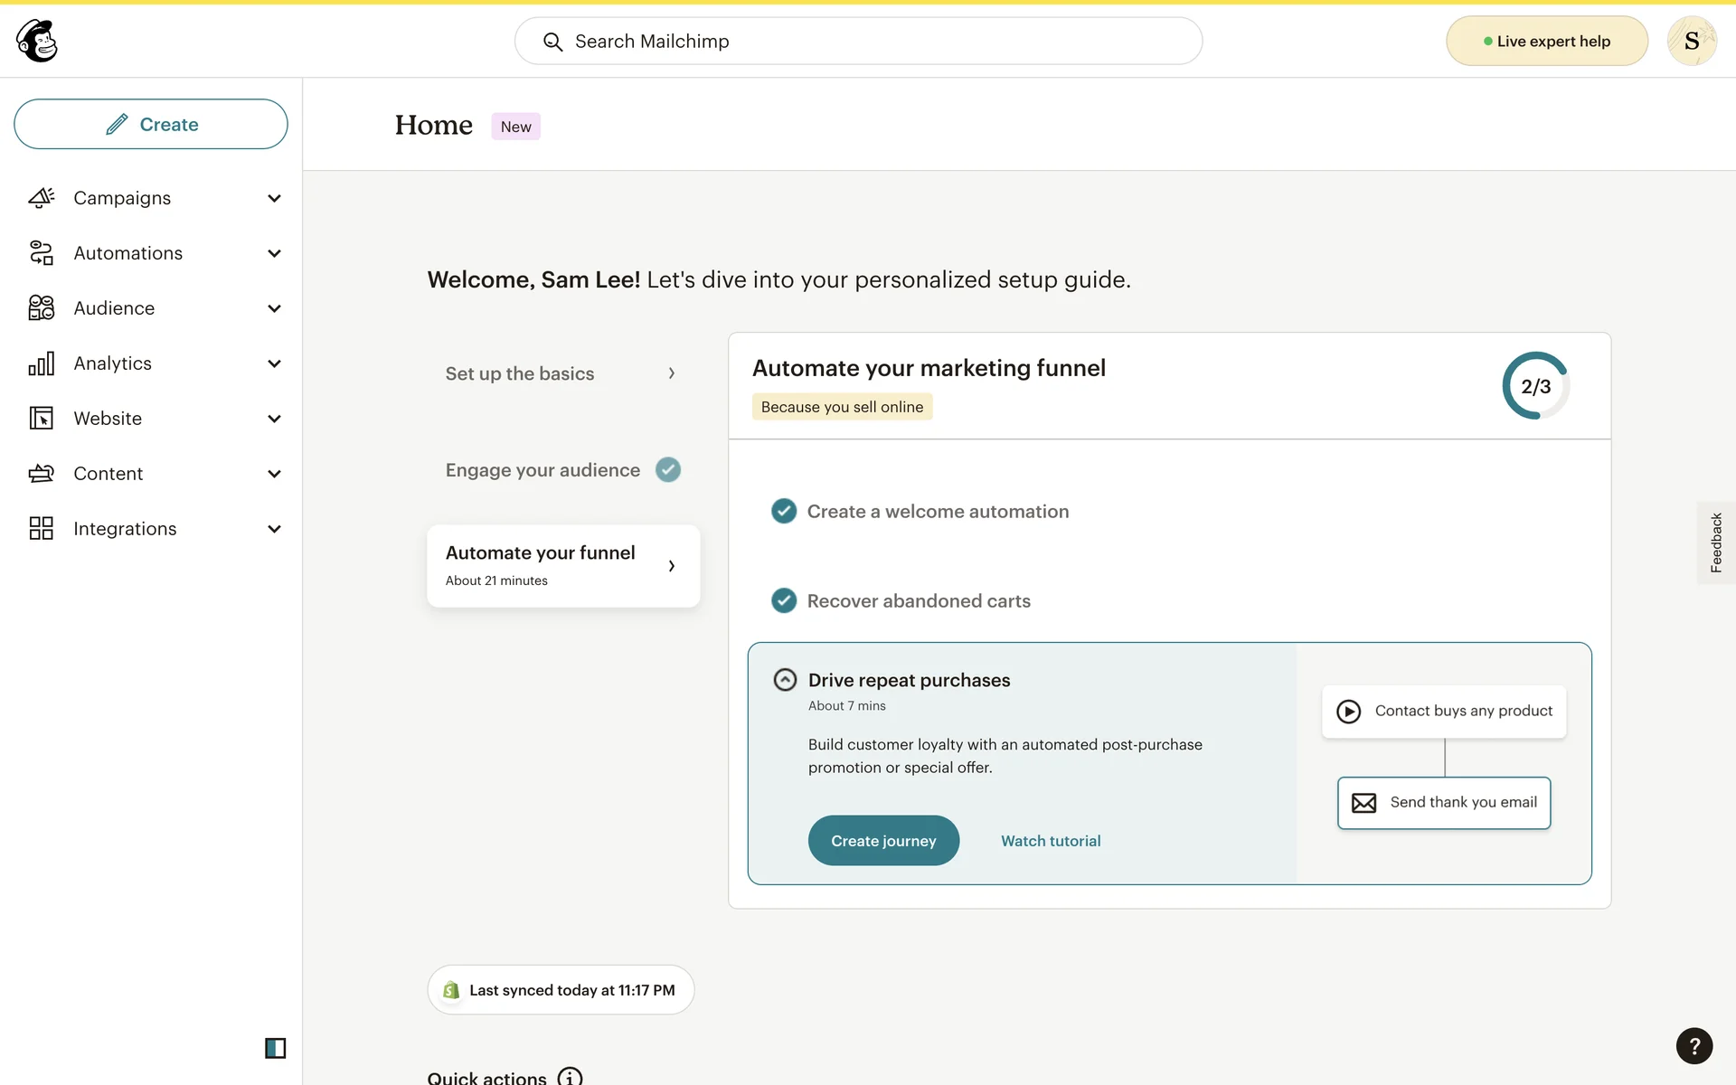The image size is (1736, 1085).
Task: Expand the Website menu chevron
Action: (274, 419)
